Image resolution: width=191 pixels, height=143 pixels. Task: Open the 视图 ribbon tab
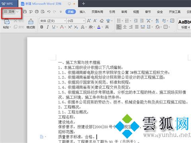(136, 12)
